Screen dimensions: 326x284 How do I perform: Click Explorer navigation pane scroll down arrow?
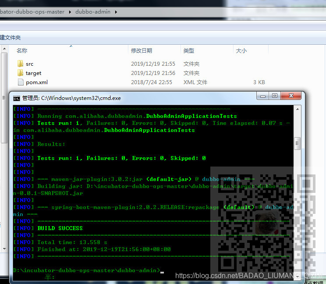click(x=4, y=248)
